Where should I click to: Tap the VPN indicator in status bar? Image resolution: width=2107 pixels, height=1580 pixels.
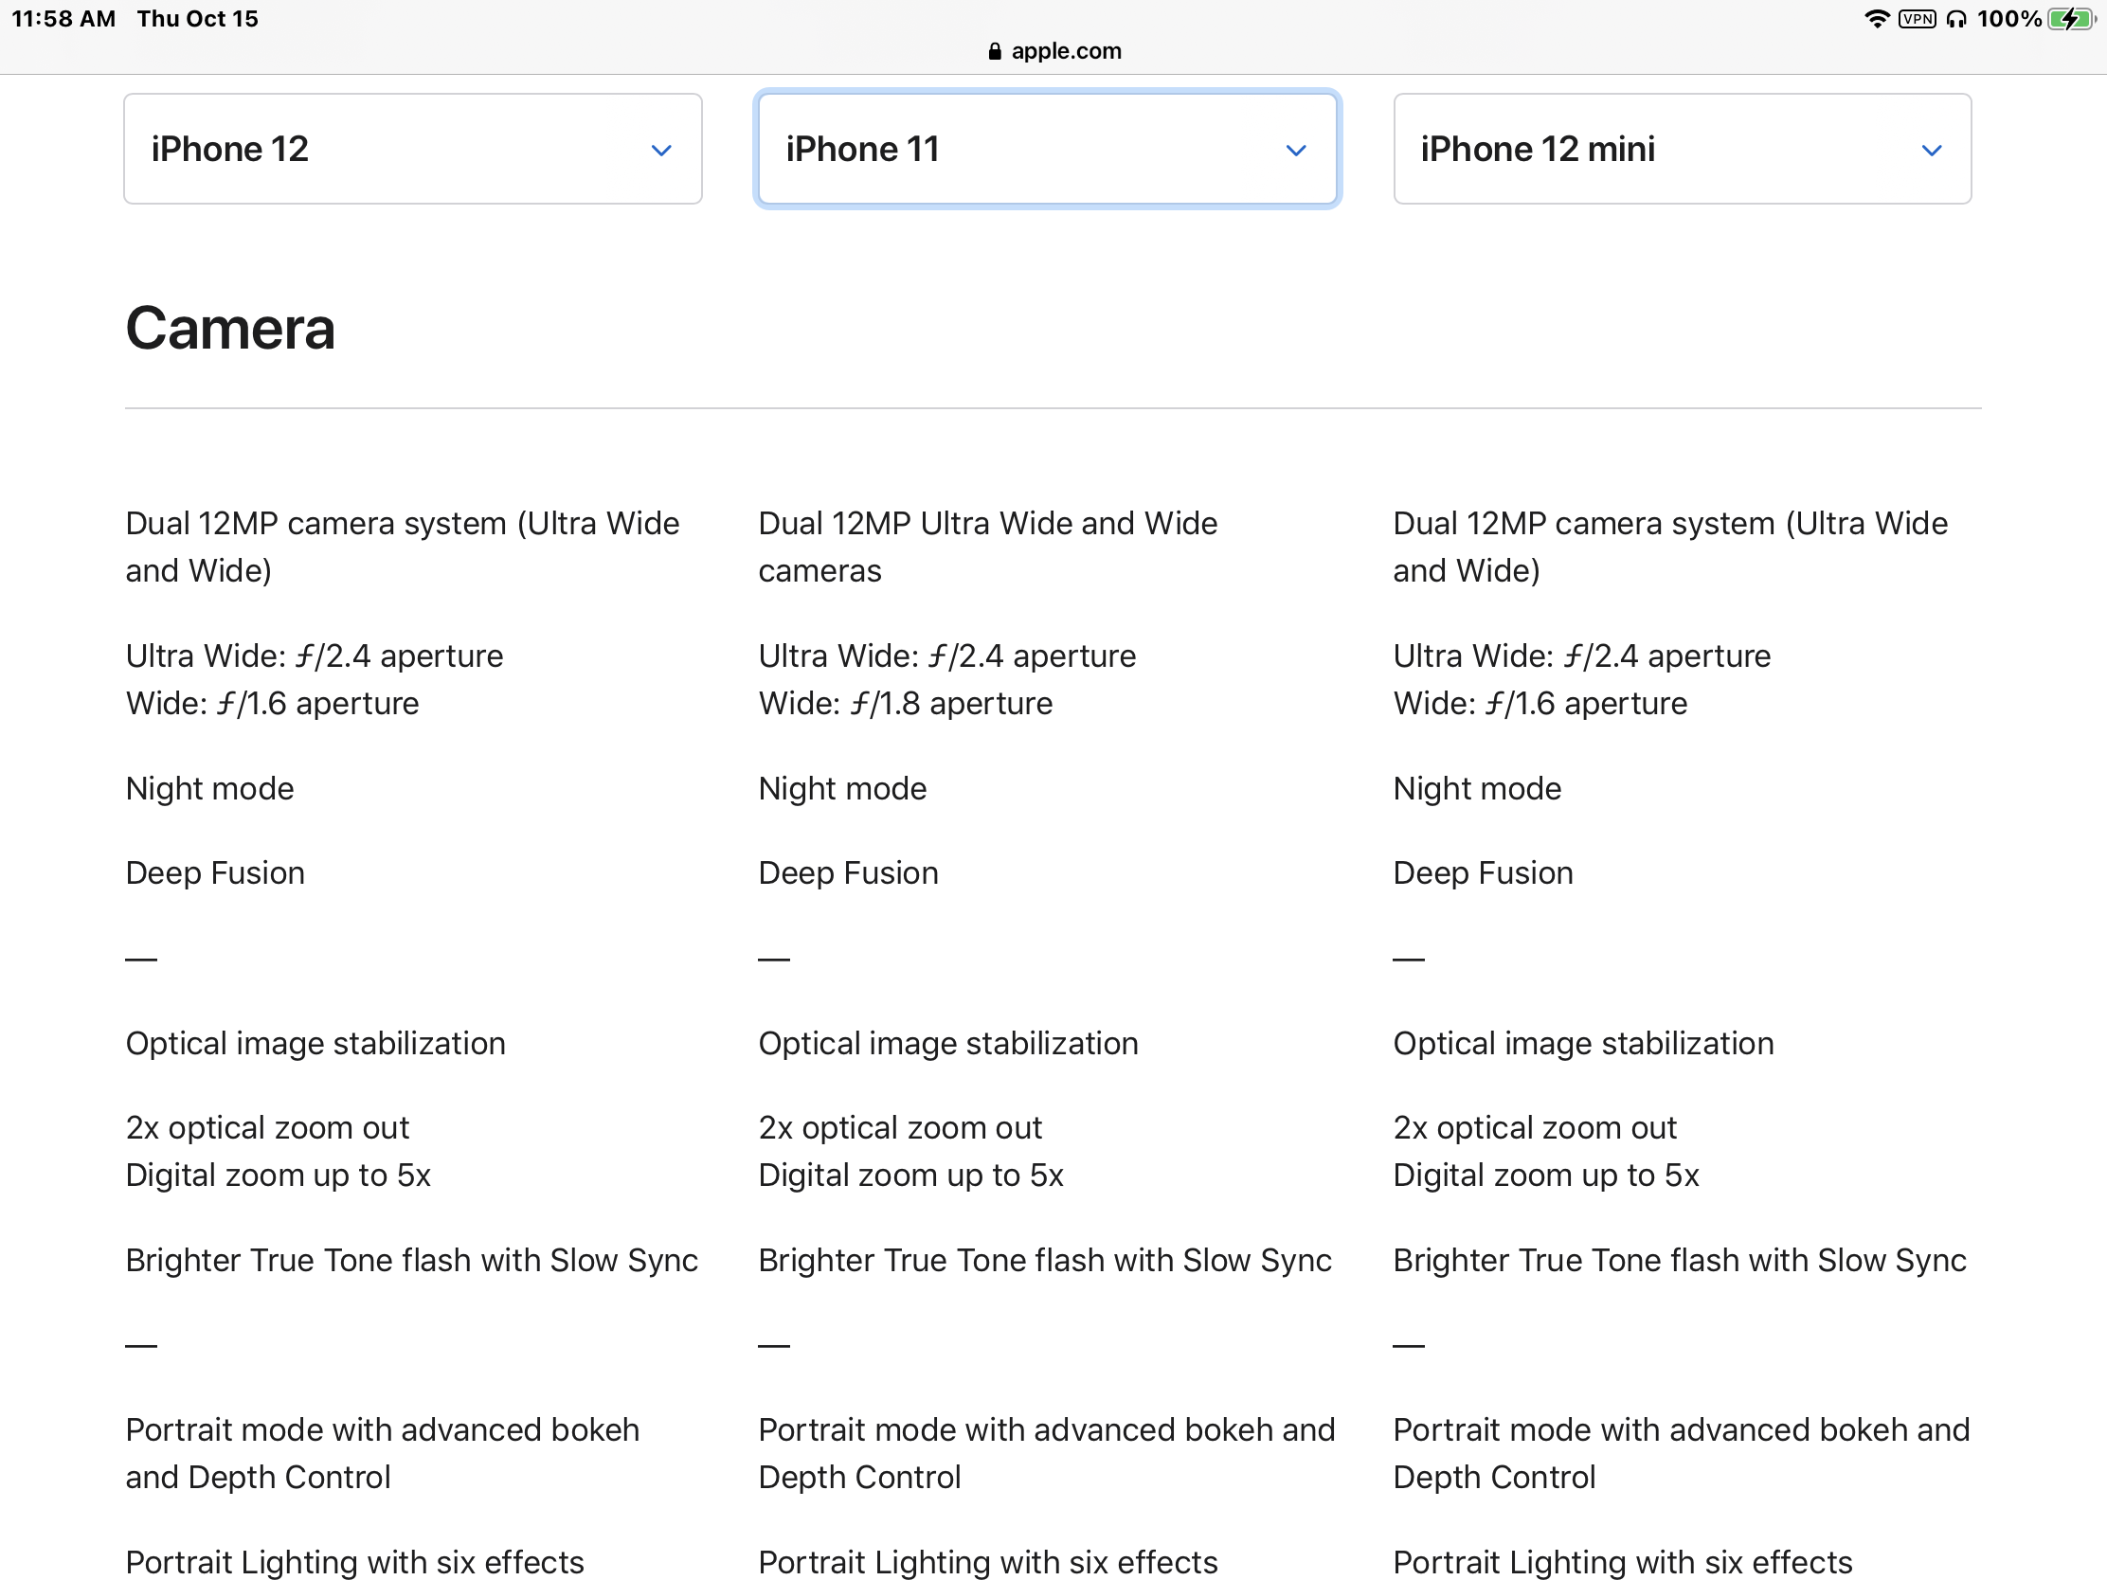click(x=1917, y=19)
